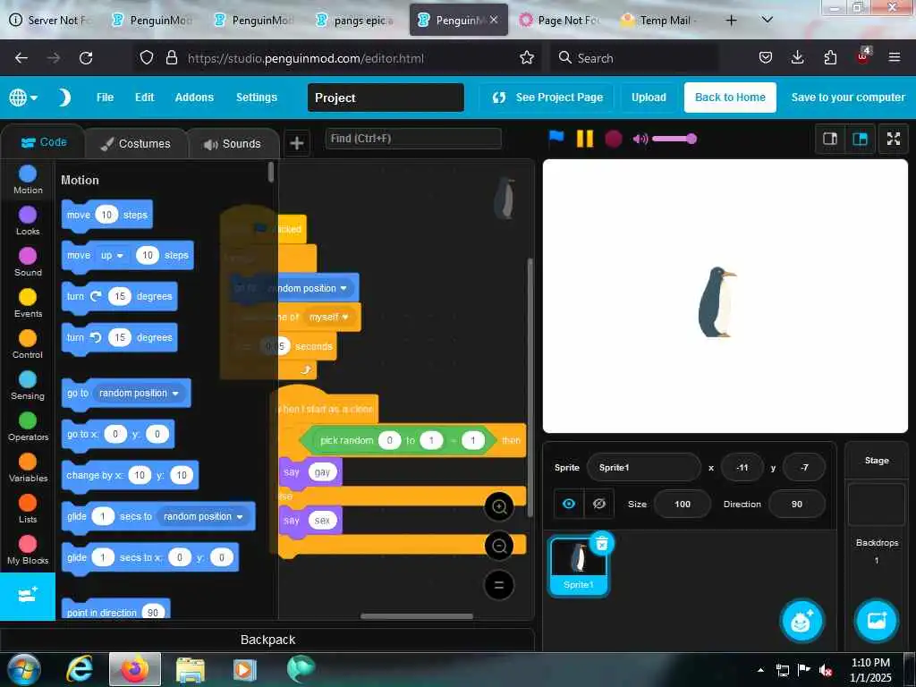Viewport: 916px width, 687px height.
Task: Select the Sensing block category
Action: [x=28, y=386]
